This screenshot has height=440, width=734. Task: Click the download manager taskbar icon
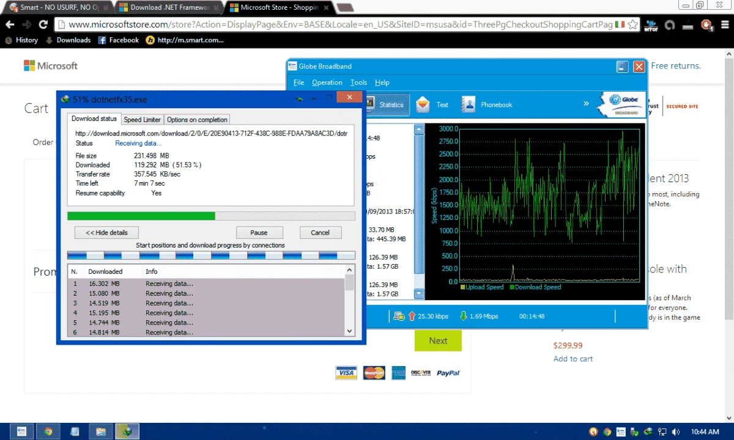(x=127, y=431)
